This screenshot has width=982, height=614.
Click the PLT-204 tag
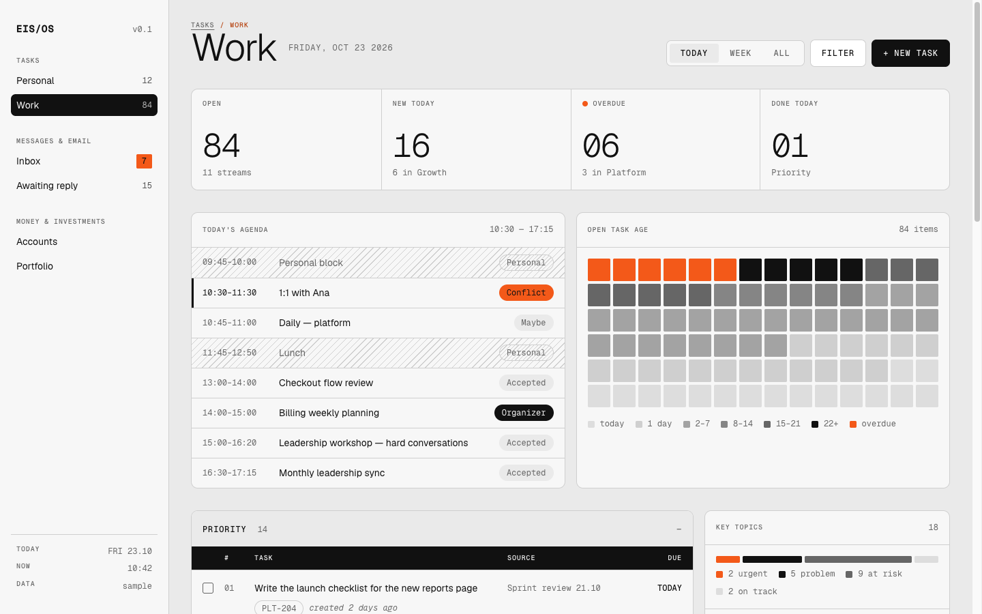tap(279, 608)
